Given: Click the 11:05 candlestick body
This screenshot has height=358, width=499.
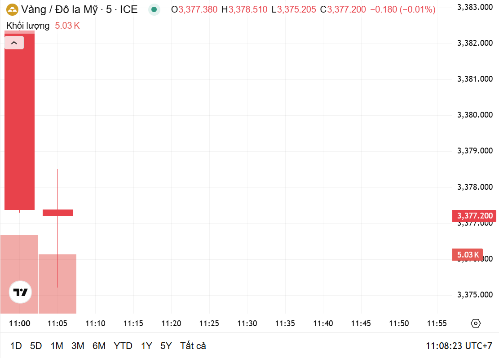Looking at the screenshot, I should tap(57, 213).
